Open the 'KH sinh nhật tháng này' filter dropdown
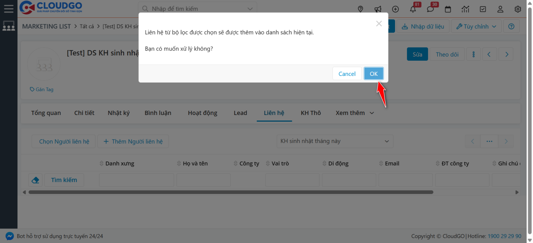 [334, 141]
